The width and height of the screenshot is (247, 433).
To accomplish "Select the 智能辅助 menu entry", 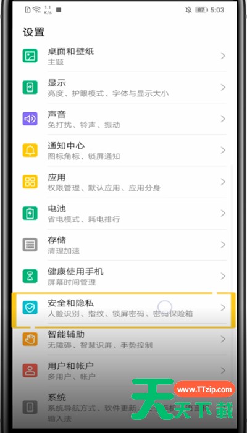I will (124, 339).
